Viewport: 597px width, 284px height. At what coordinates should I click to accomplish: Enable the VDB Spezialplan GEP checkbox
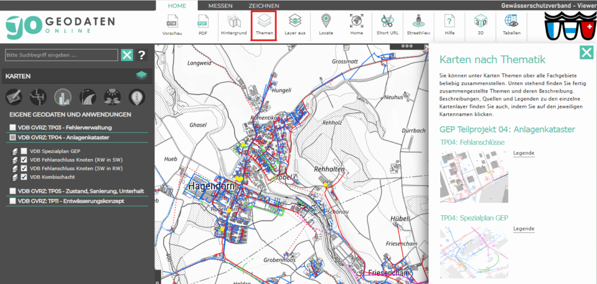(x=24, y=151)
